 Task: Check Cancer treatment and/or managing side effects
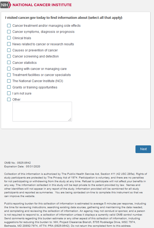[x=9, y=26]
